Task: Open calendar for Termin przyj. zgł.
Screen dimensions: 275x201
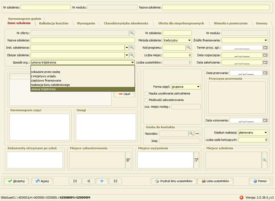Action: pos(265,48)
